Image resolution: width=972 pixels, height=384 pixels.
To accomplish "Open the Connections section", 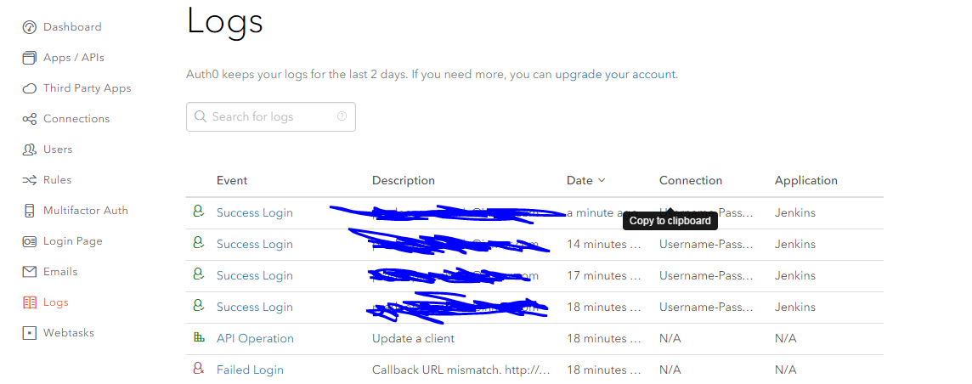I will [76, 119].
